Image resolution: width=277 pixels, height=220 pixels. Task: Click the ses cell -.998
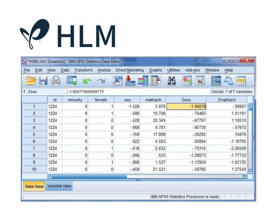tap(127, 155)
